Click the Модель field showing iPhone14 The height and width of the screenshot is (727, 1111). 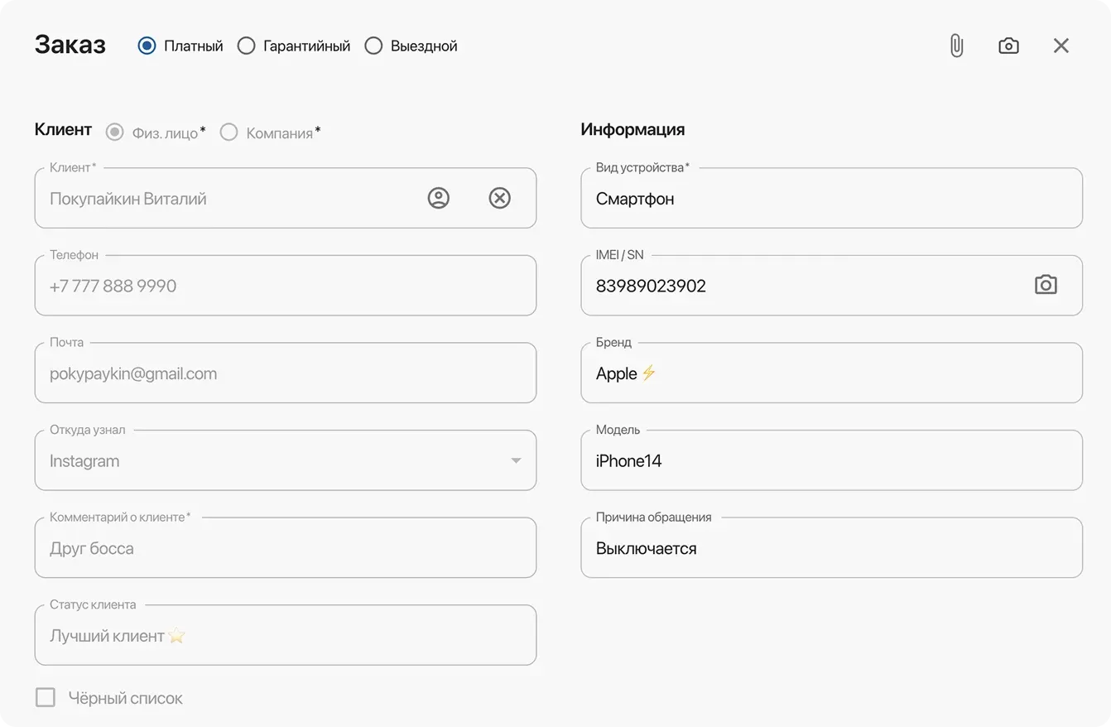click(830, 461)
